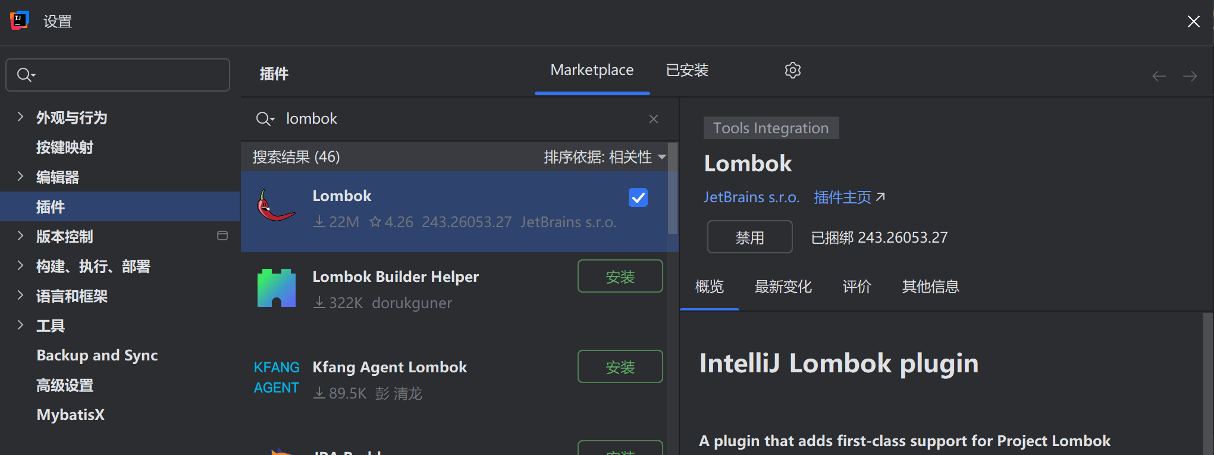Open the 排序依据 sort dropdown
1214x455 pixels.
[604, 157]
